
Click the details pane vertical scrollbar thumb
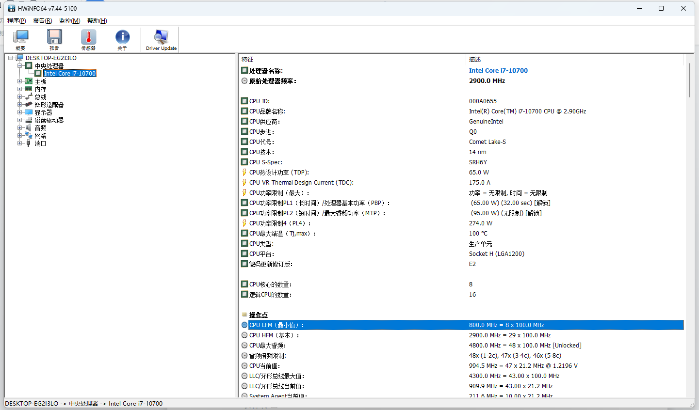(x=689, y=80)
